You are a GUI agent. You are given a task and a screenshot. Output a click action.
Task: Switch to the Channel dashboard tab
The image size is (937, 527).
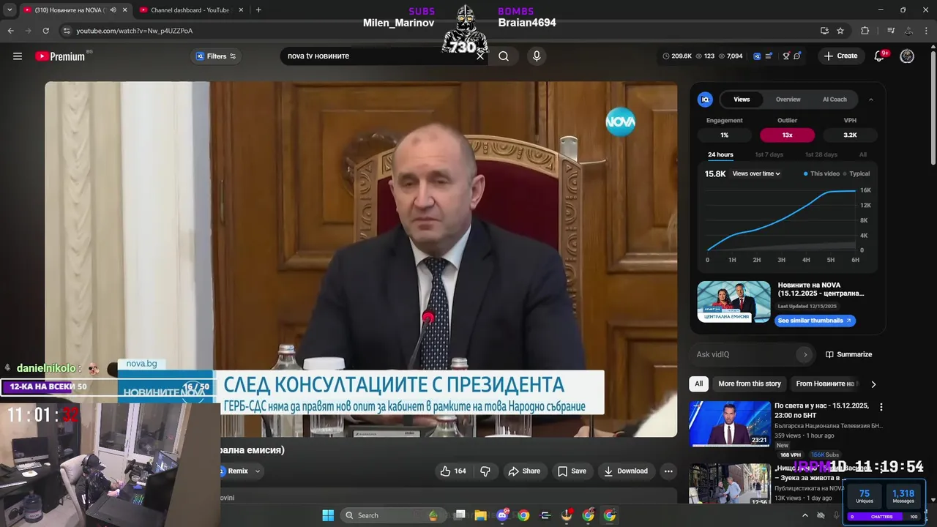(x=191, y=10)
